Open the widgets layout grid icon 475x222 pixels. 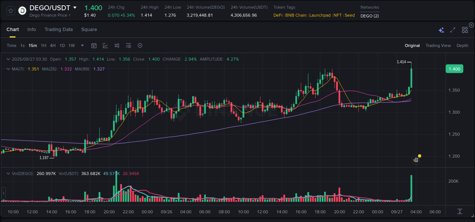464,30
